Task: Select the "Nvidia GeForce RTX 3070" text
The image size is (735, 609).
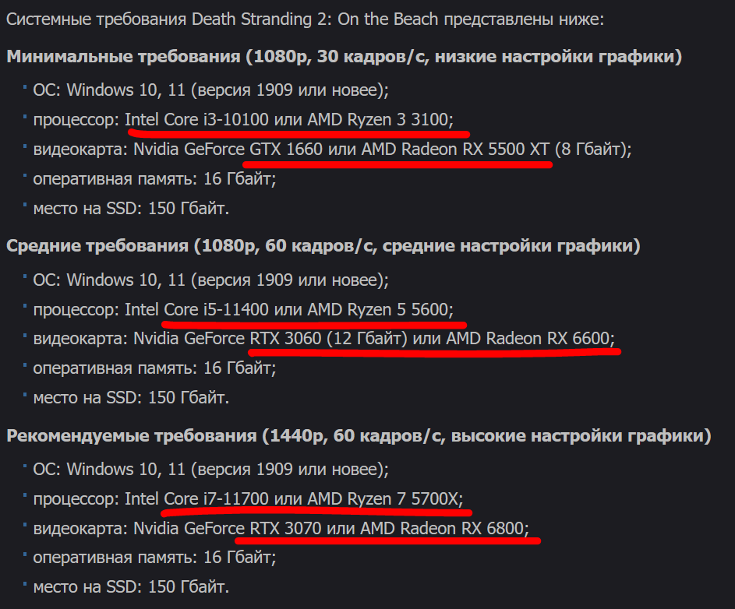Action: coord(228,529)
